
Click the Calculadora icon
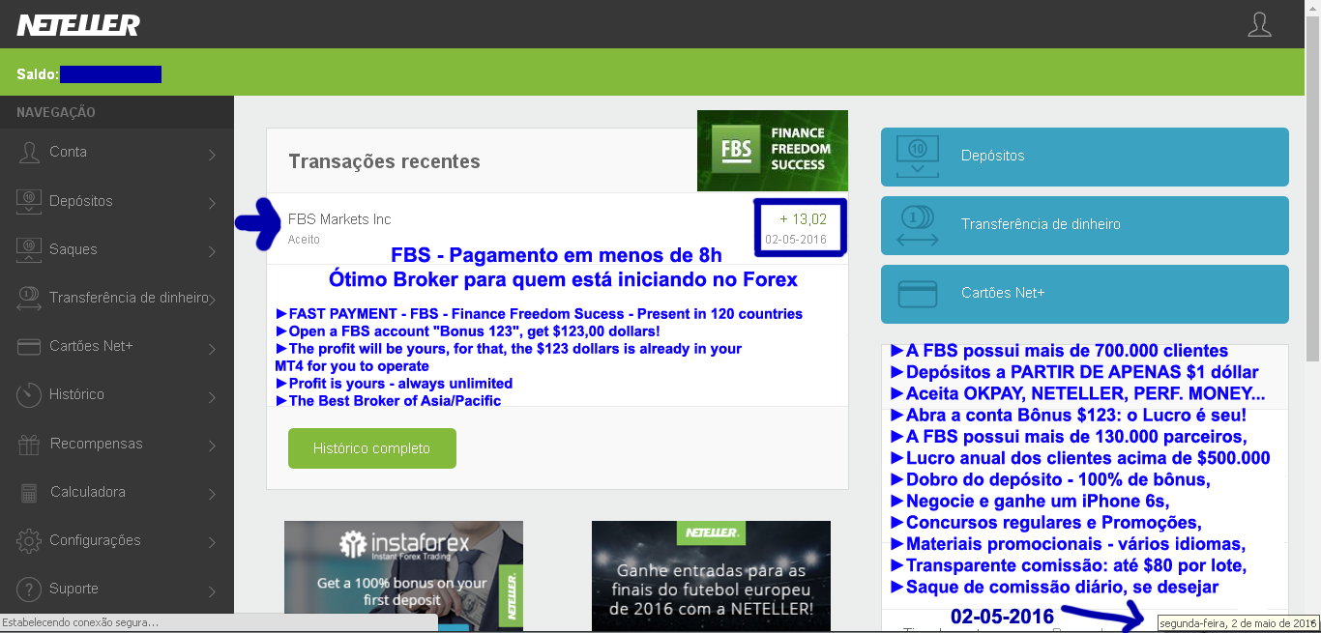[x=30, y=492]
